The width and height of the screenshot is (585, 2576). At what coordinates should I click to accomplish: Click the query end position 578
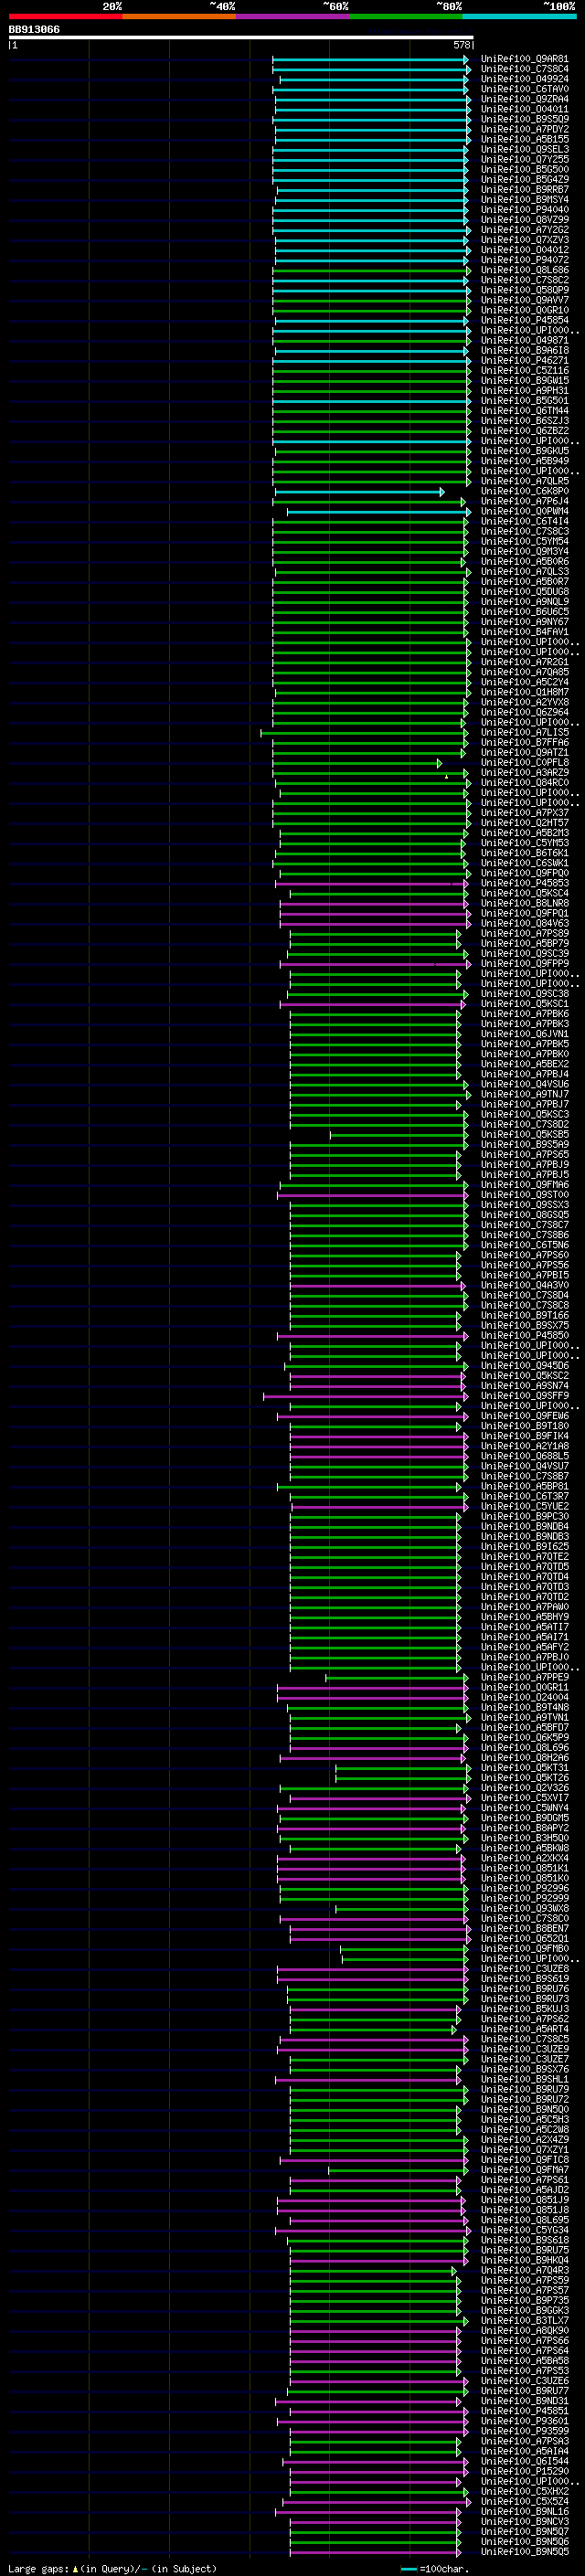(462, 45)
